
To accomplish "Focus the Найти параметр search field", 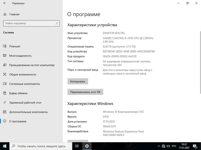I will pyautogui.click(x=31, y=23).
